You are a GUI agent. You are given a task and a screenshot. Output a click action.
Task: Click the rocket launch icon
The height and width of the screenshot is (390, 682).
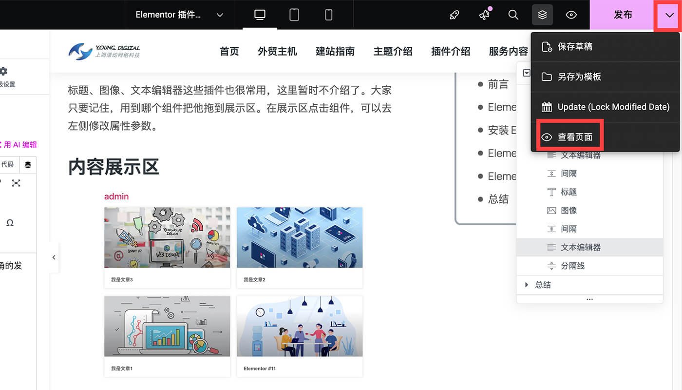(x=454, y=15)
